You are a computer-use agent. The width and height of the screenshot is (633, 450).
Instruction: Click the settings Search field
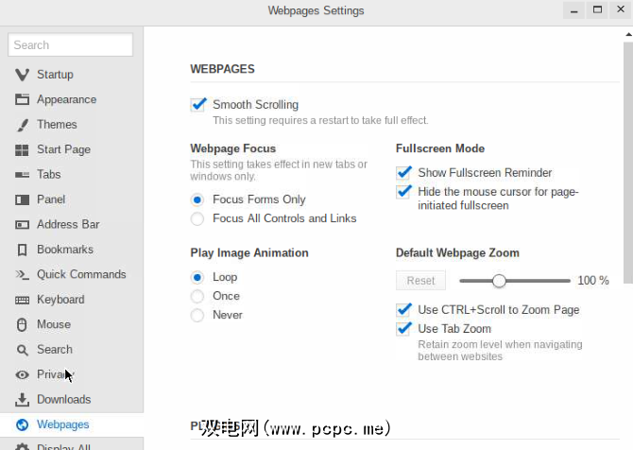tap(71, 44)
